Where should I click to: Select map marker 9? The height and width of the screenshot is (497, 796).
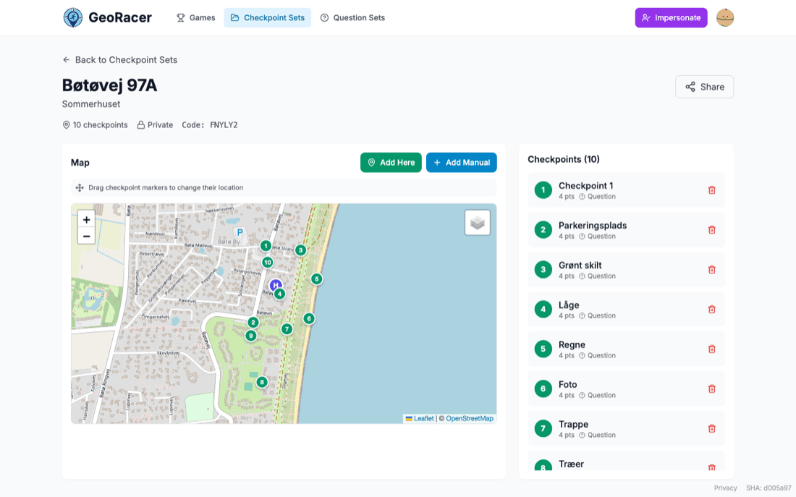(x=251, y=336)
